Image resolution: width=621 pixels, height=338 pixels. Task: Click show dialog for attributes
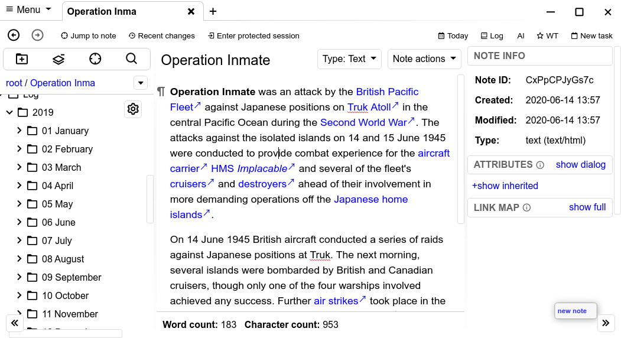pos(581,164)
